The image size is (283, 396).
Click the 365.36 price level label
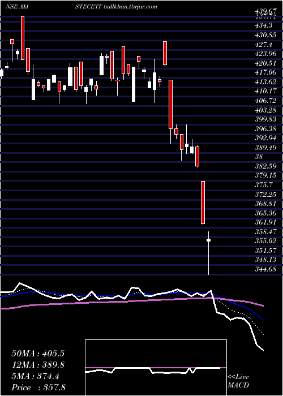click(x=264, y=213)
